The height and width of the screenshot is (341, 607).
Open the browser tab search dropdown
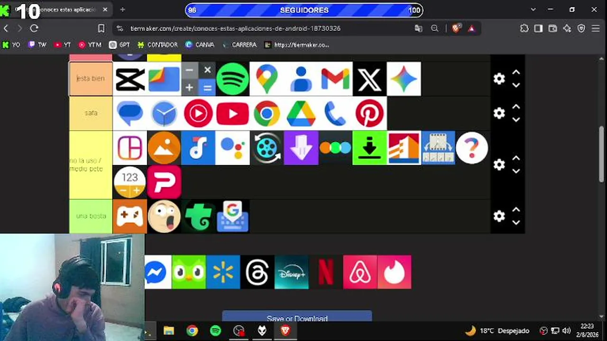click(533, 9)
